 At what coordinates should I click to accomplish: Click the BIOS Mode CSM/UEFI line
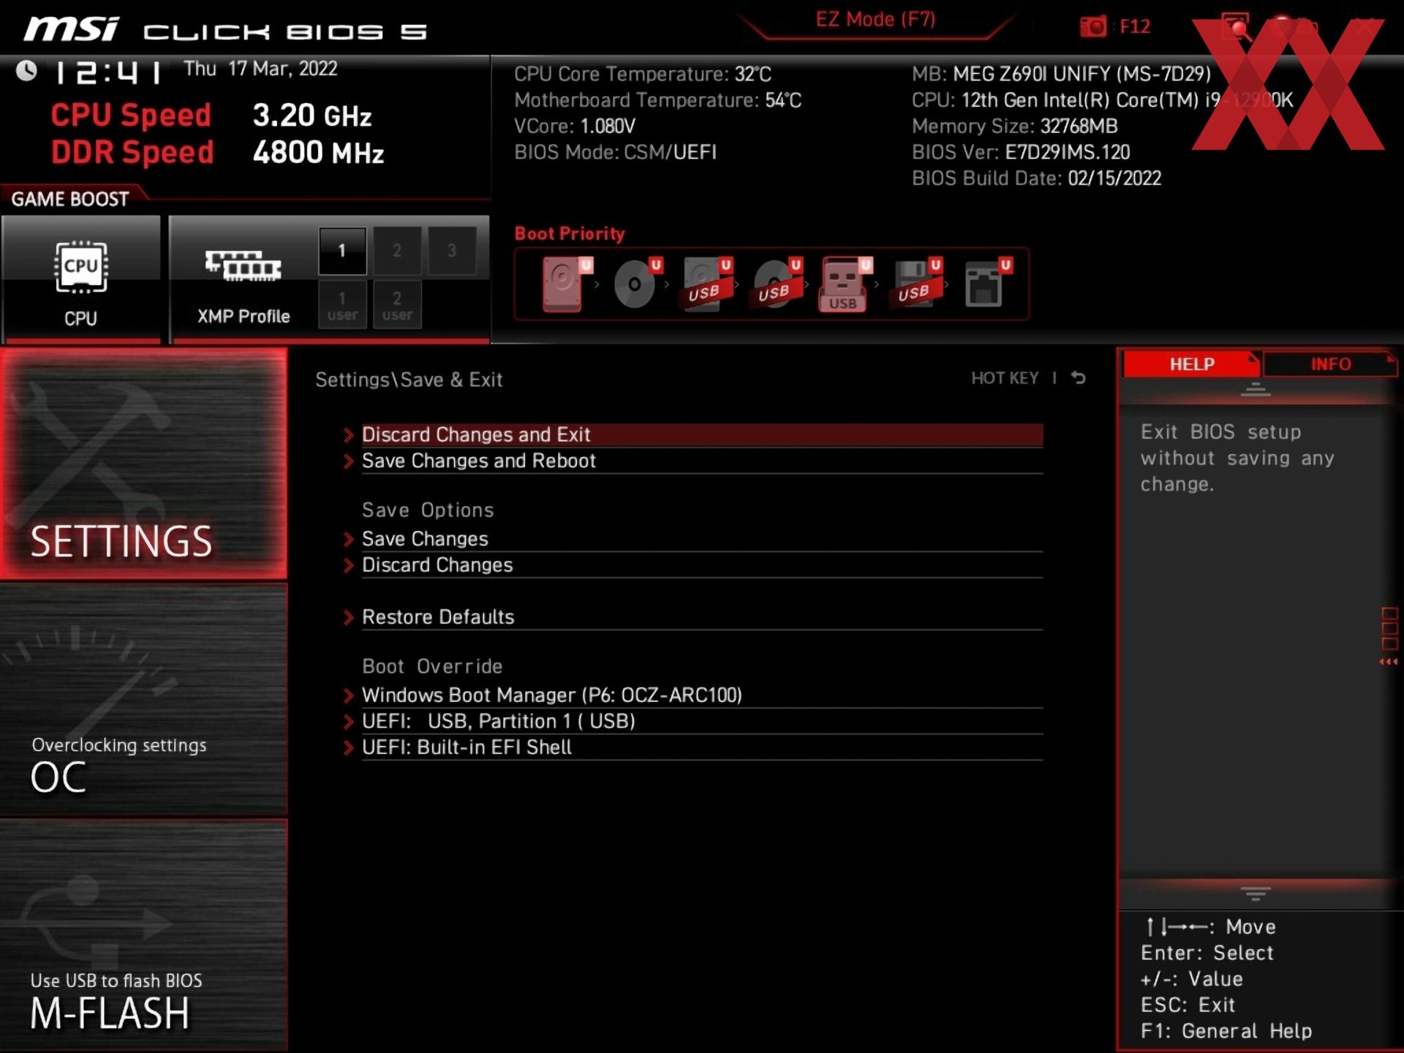click(x=615, y=152)
